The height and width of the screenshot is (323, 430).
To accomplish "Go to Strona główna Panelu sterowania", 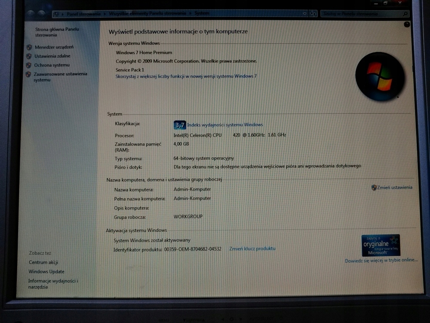I will pyautogui.click(x=57, y=32).
